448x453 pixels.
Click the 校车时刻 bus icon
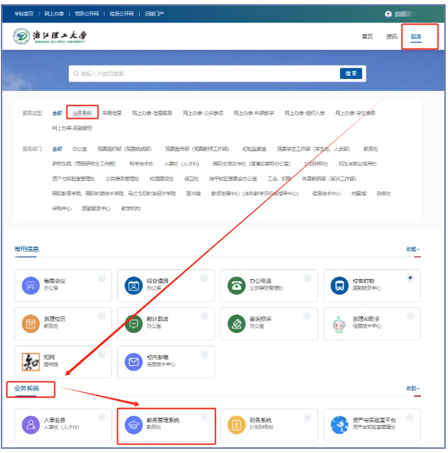click(x=339, y=285)
